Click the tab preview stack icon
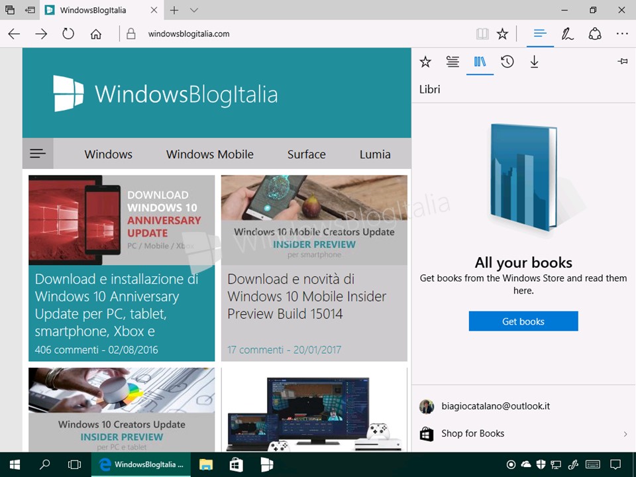 click(10, 10)
